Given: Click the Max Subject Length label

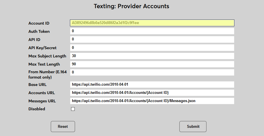Looking at the screenshot, I should tap(47, 56).
